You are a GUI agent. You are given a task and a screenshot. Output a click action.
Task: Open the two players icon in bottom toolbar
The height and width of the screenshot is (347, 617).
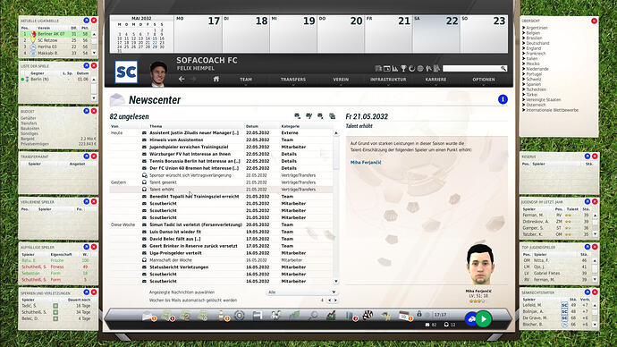pyautogui.click(x=275, y=316)
